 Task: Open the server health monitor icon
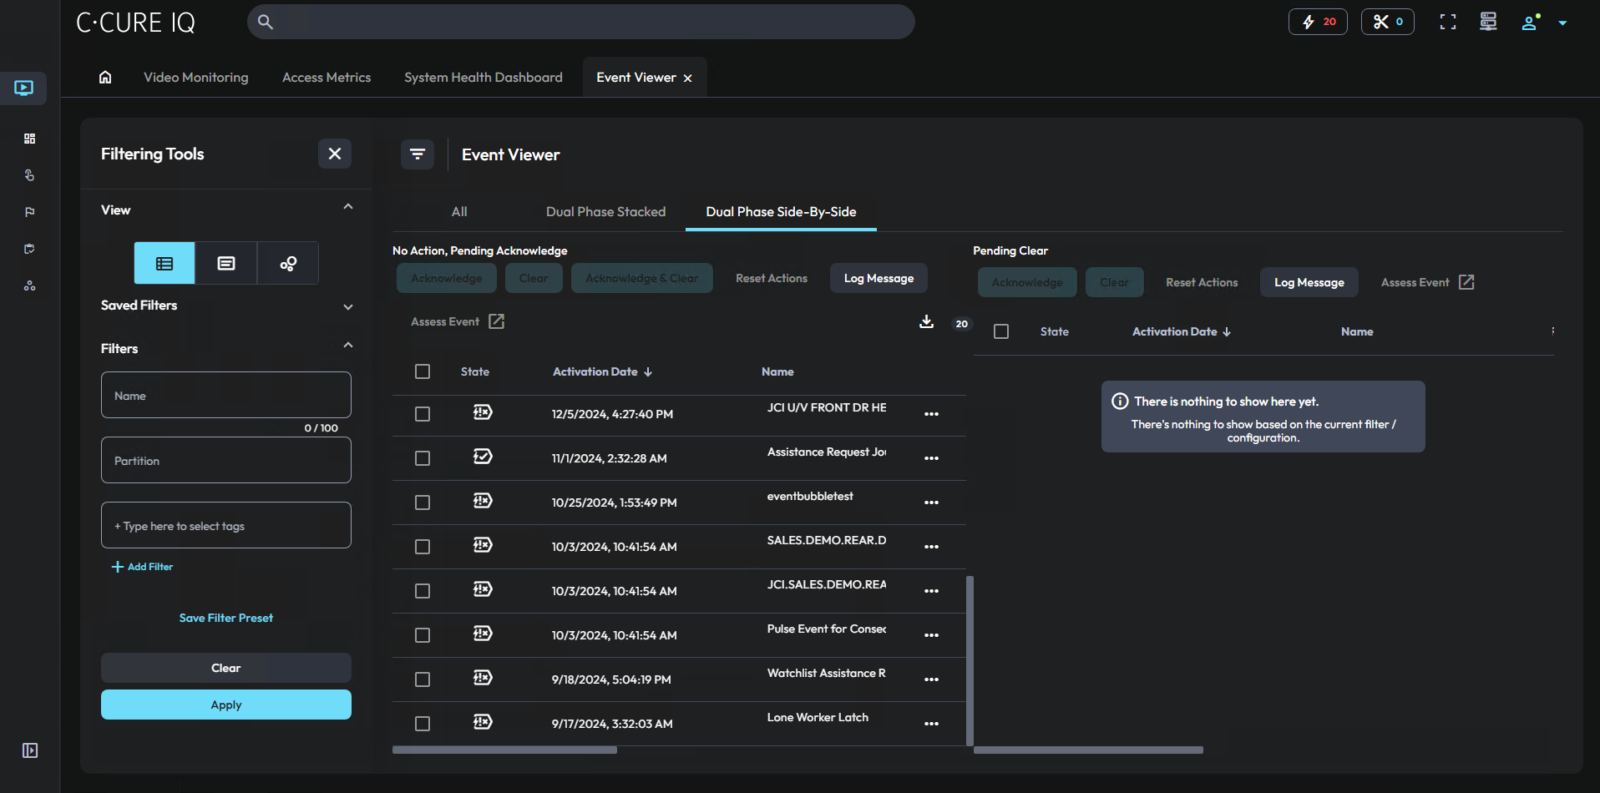pyautogui.click(x=1487, y=22)
